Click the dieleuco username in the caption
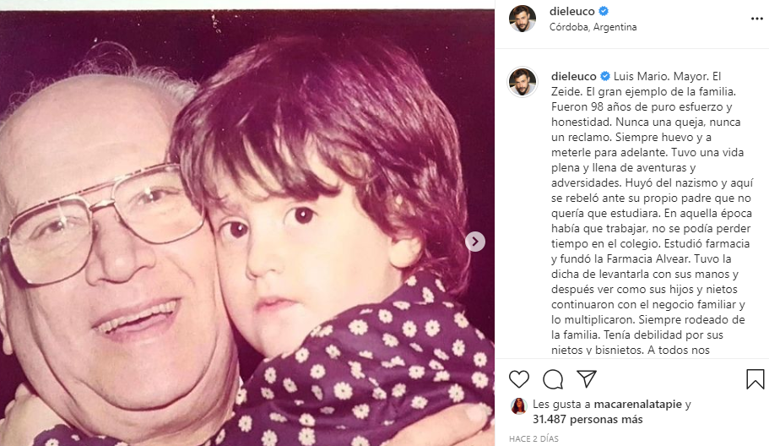Image resolution: width=769 pixels, height=446 pixels. coord(574,76)
